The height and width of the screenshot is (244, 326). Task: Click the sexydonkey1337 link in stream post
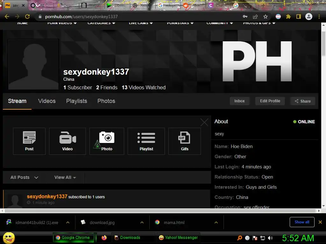point(47,196)
